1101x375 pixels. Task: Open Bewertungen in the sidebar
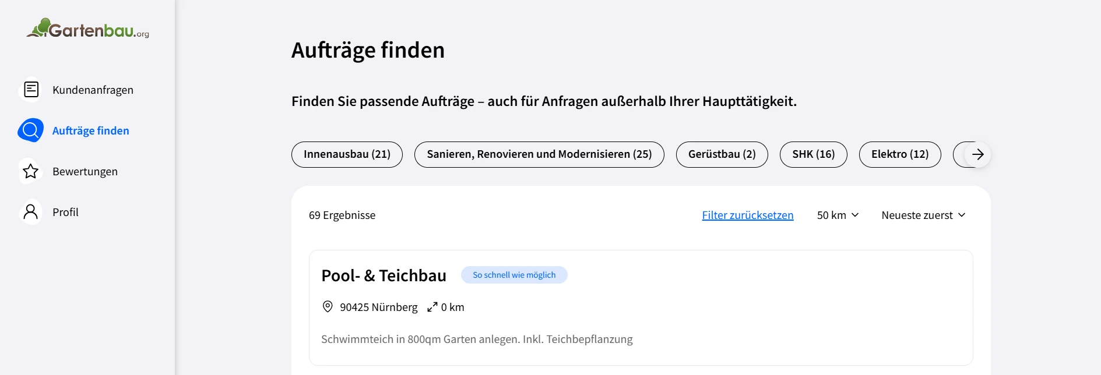pos(85,171)
